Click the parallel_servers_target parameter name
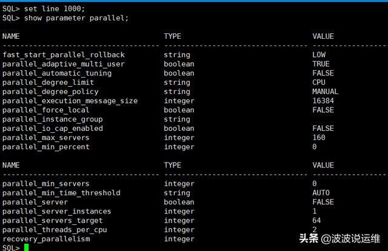Screen dimensions: 388x251 coord(53,221)
